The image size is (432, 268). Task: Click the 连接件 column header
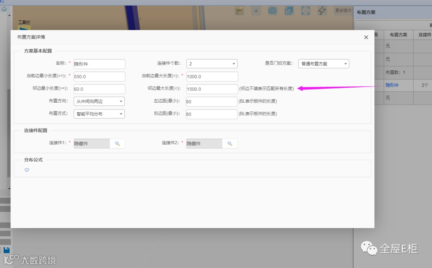pos(424,35)
